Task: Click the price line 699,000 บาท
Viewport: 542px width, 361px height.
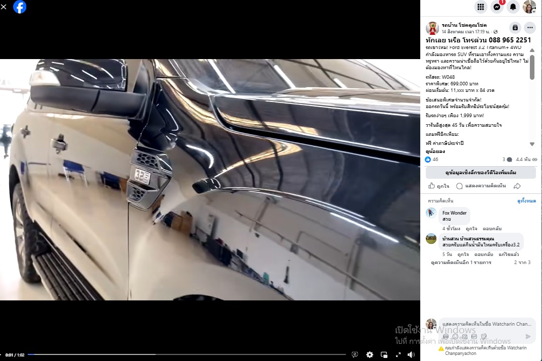Action: pos(452,84)
